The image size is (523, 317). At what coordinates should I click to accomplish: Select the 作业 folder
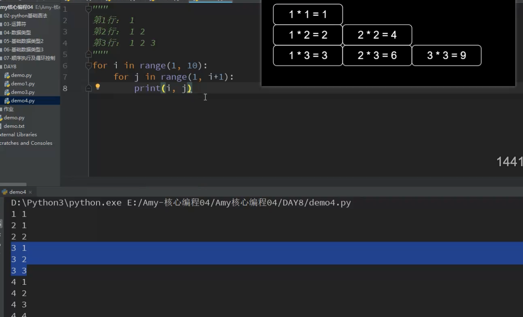pyautogui.click(x=8, y=109)
